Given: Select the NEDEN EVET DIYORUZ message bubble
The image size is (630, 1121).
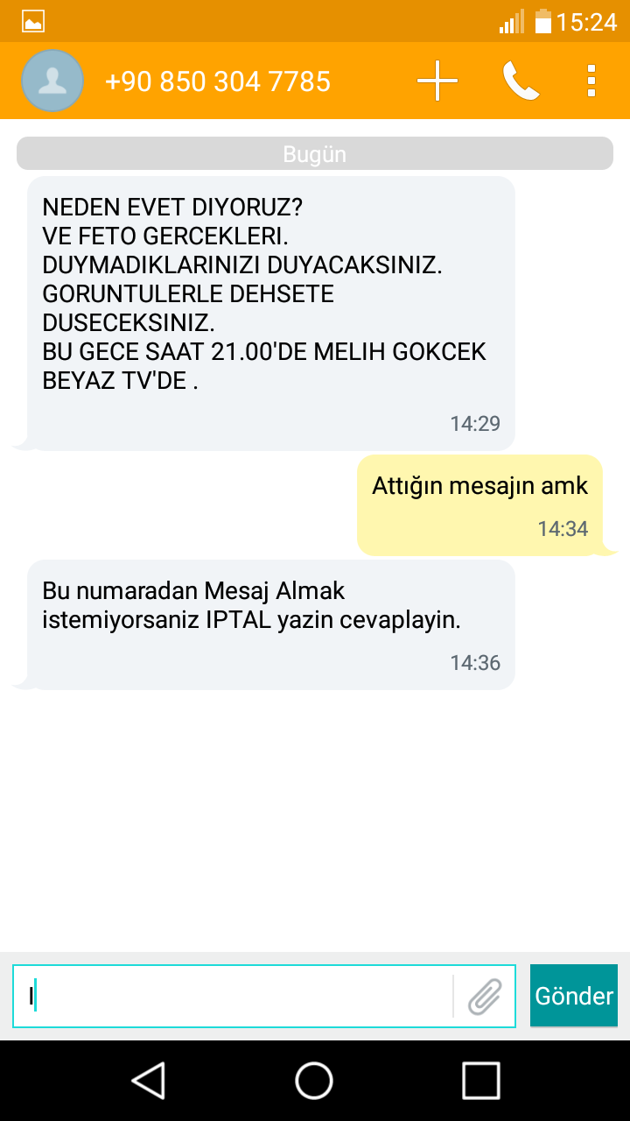Looking at the screenshot, I should (x=270, y=314).
